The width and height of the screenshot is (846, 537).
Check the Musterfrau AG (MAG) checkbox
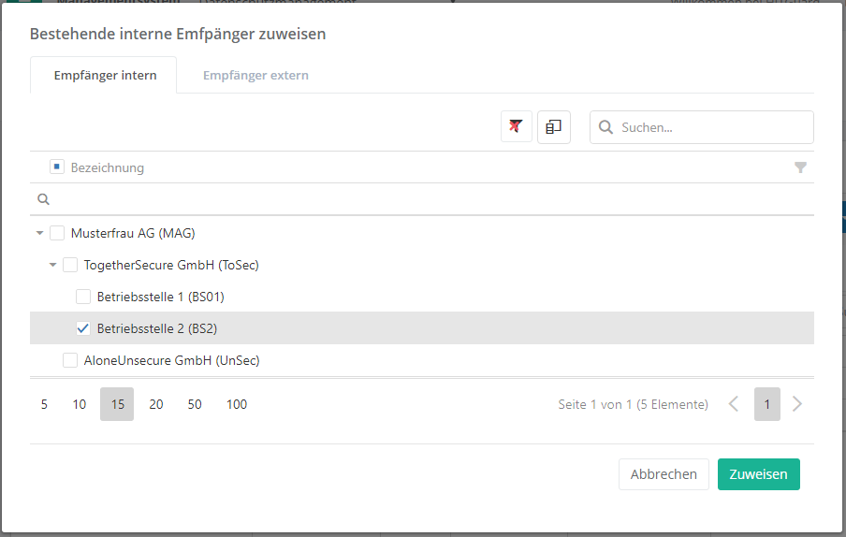57,233
